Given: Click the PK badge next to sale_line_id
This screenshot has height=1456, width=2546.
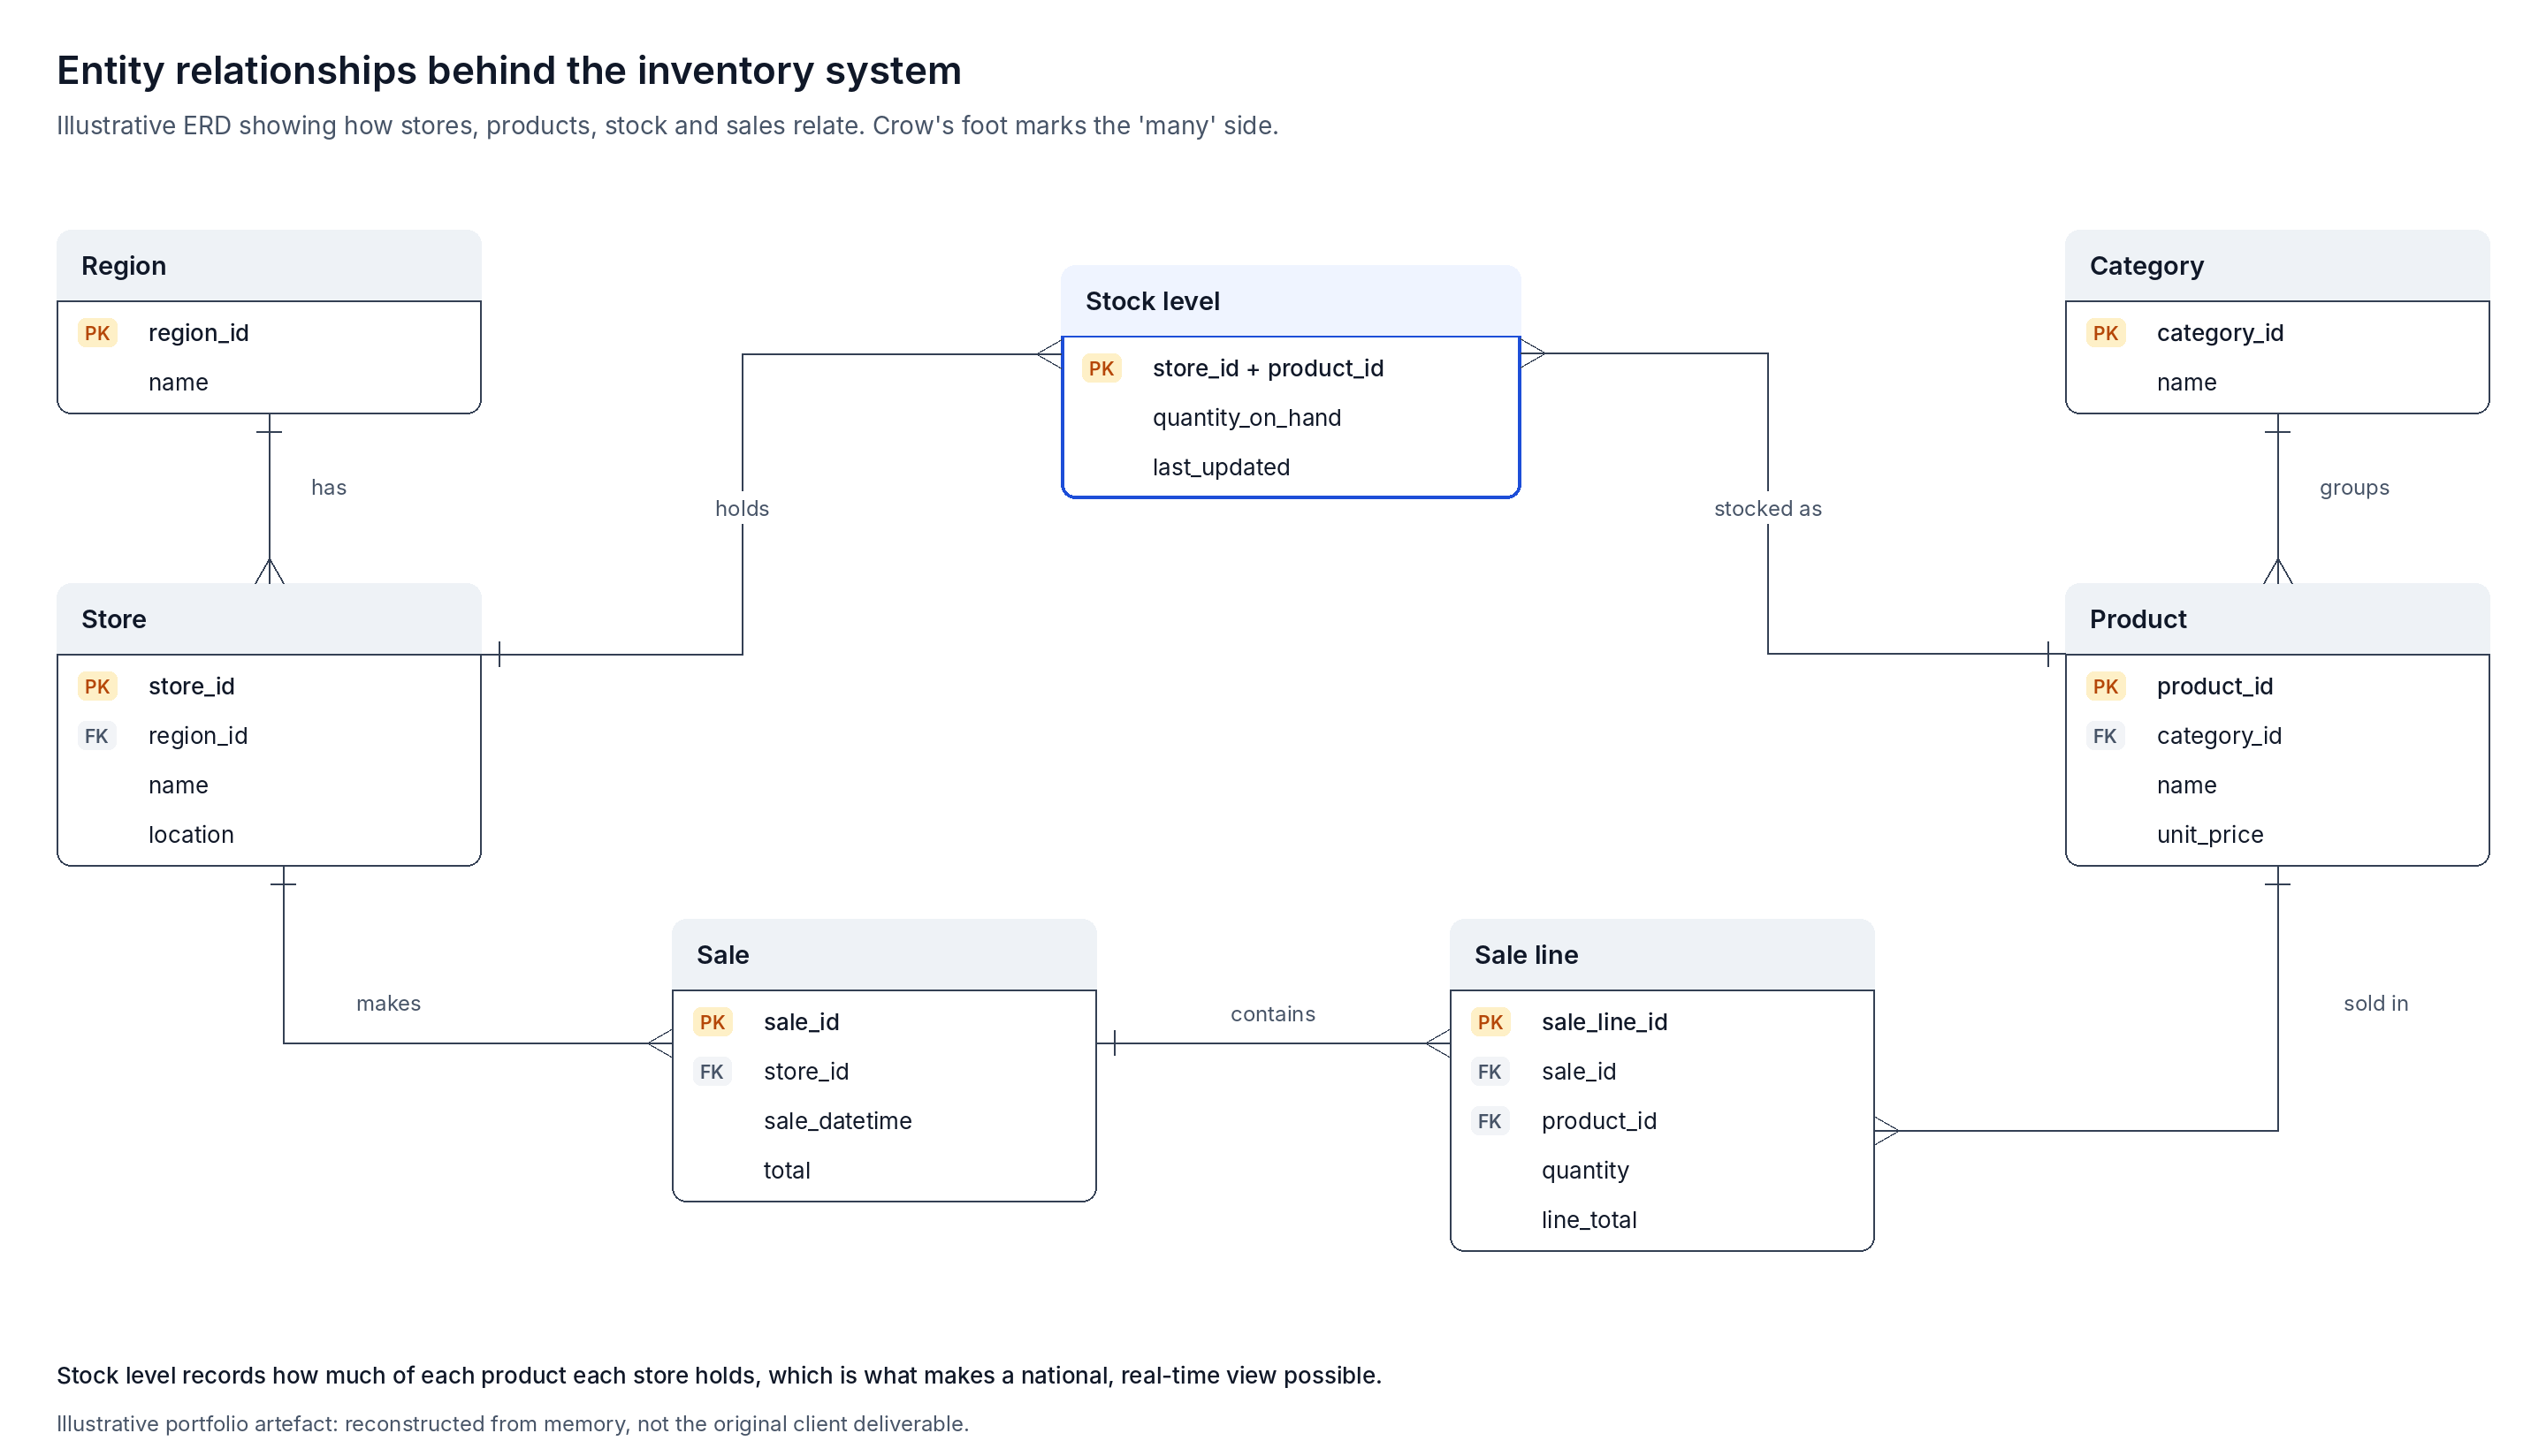Looking at the screenshot, I should [1490, 1022].
